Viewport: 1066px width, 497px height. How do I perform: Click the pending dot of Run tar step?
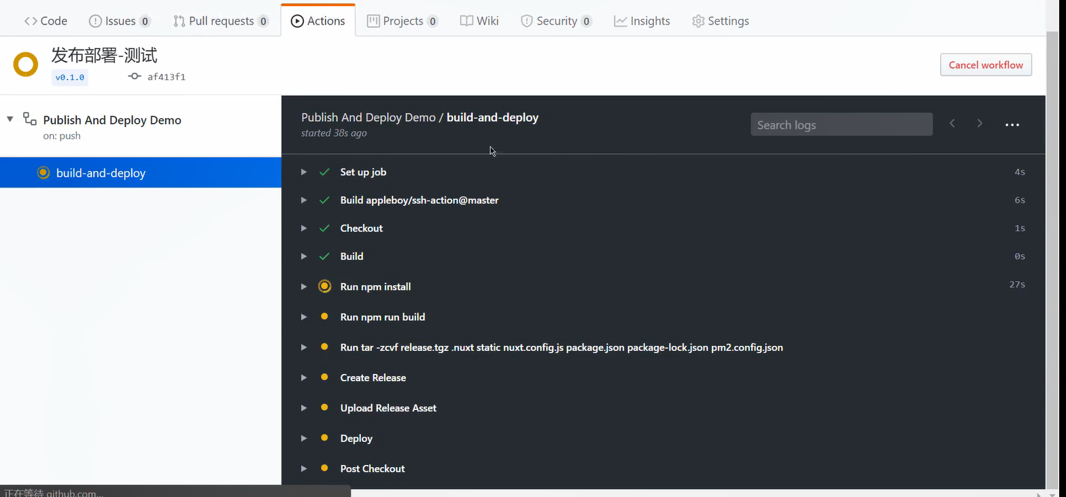pyautogui.click(x=324, y=347)
